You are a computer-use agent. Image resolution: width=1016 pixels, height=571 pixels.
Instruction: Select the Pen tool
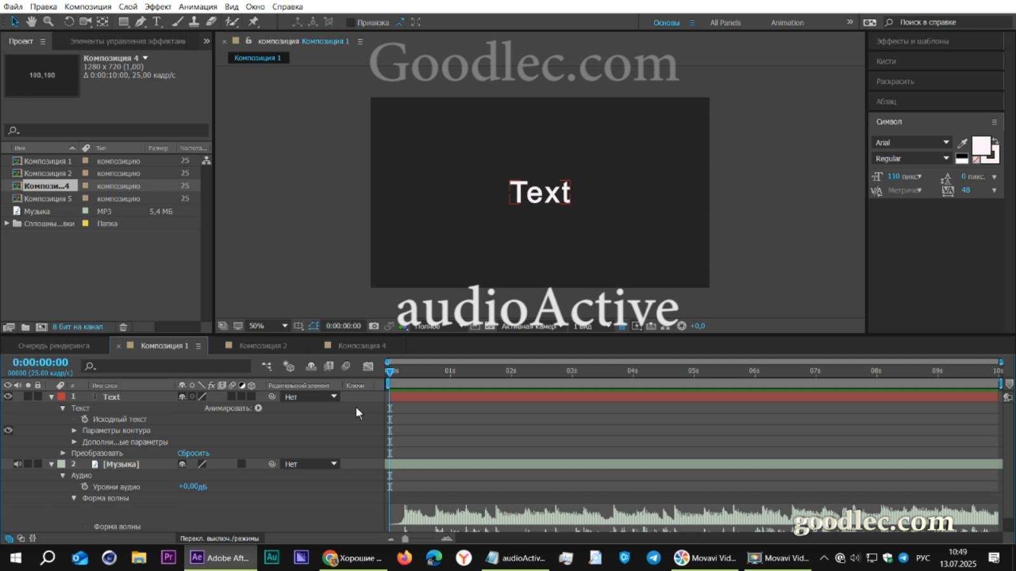click(141, 21)
